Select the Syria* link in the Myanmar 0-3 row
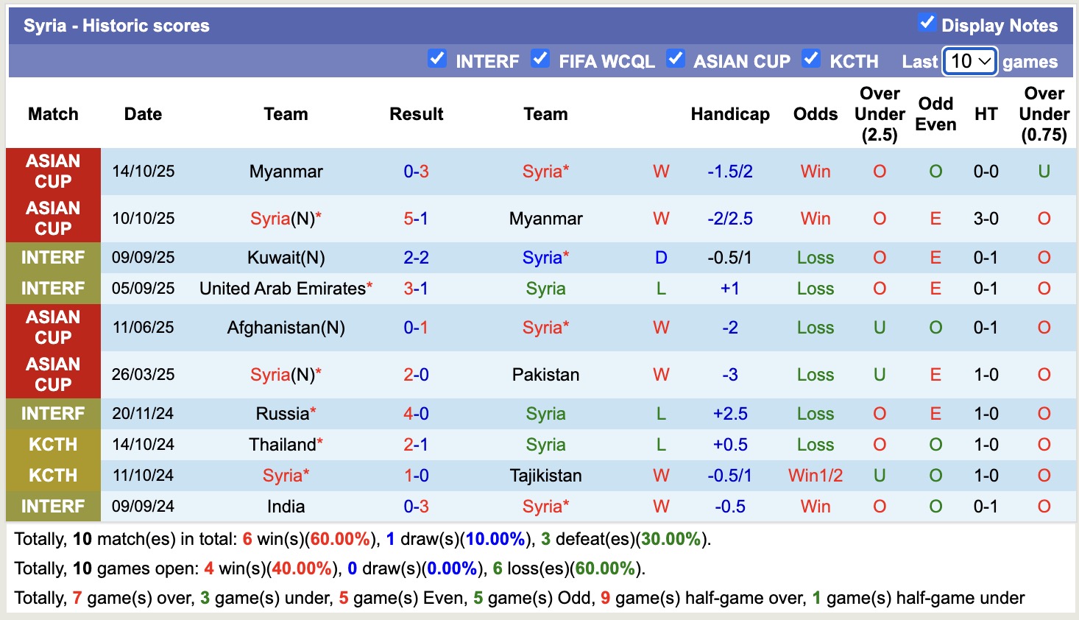The image size is (1079, 620). tap(545, 172)
